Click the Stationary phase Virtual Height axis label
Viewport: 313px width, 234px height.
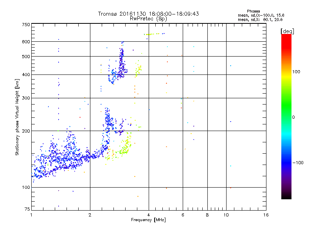(17, 117)
